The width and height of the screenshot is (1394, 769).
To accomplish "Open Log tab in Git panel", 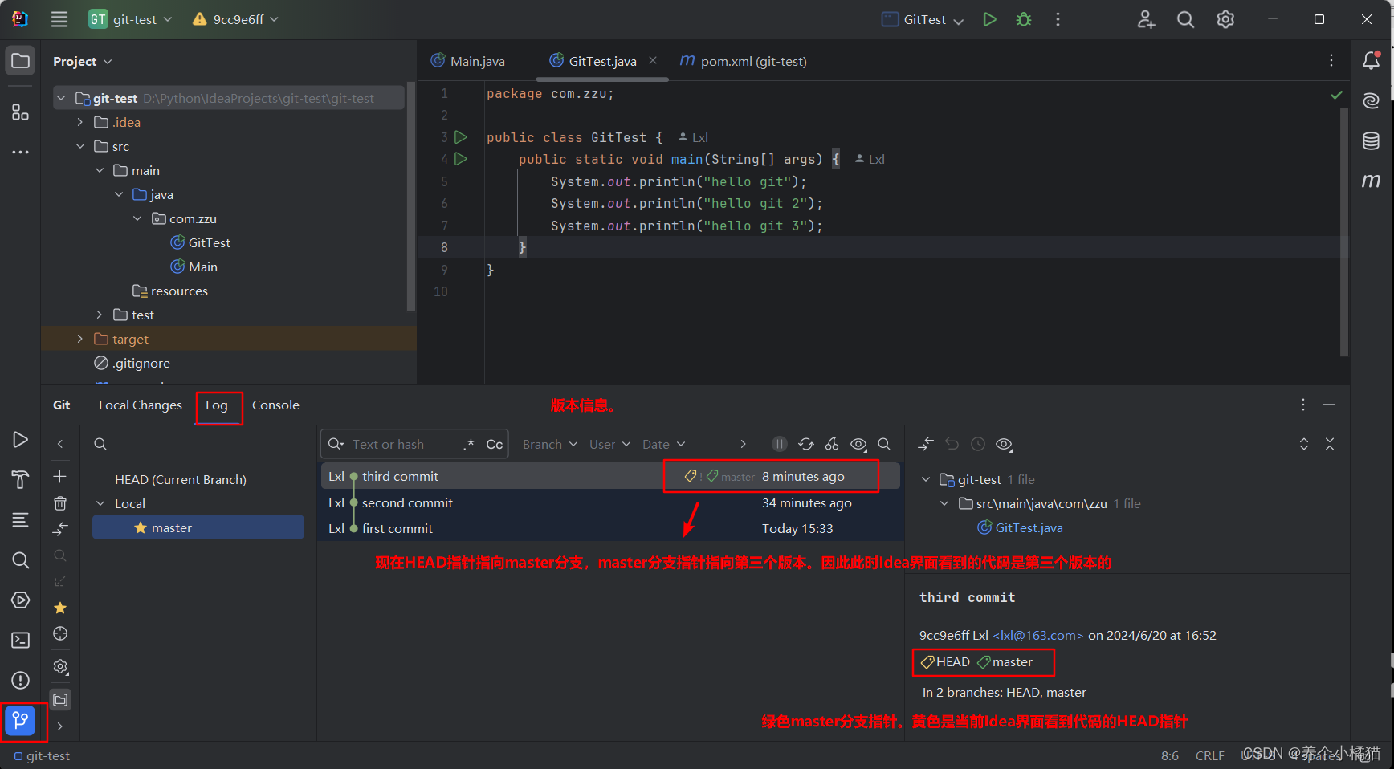I will (217, 405).
